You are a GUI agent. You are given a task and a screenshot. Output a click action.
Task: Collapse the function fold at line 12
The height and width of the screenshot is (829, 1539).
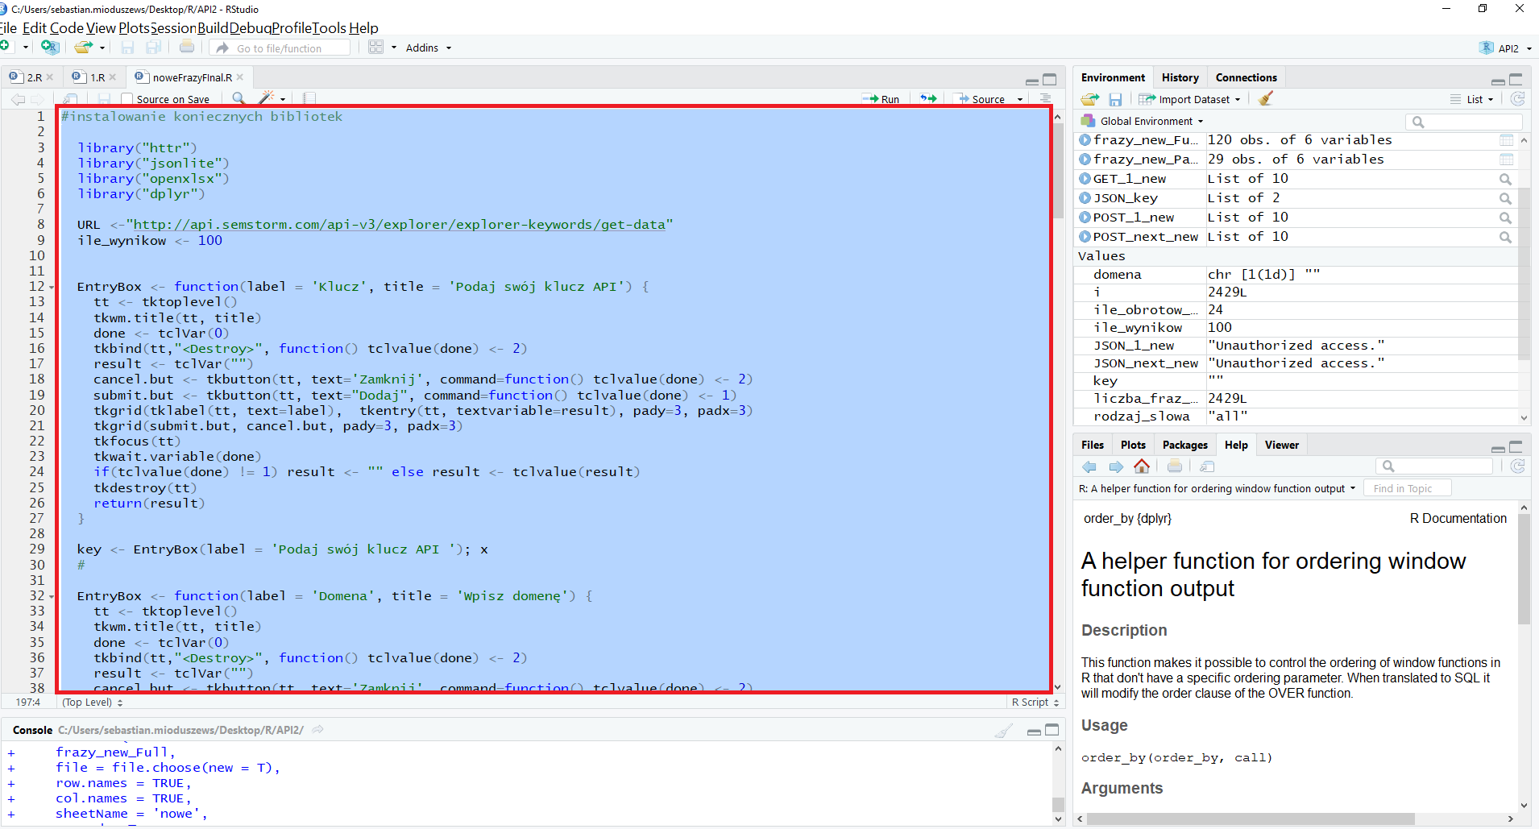point(52,288)
